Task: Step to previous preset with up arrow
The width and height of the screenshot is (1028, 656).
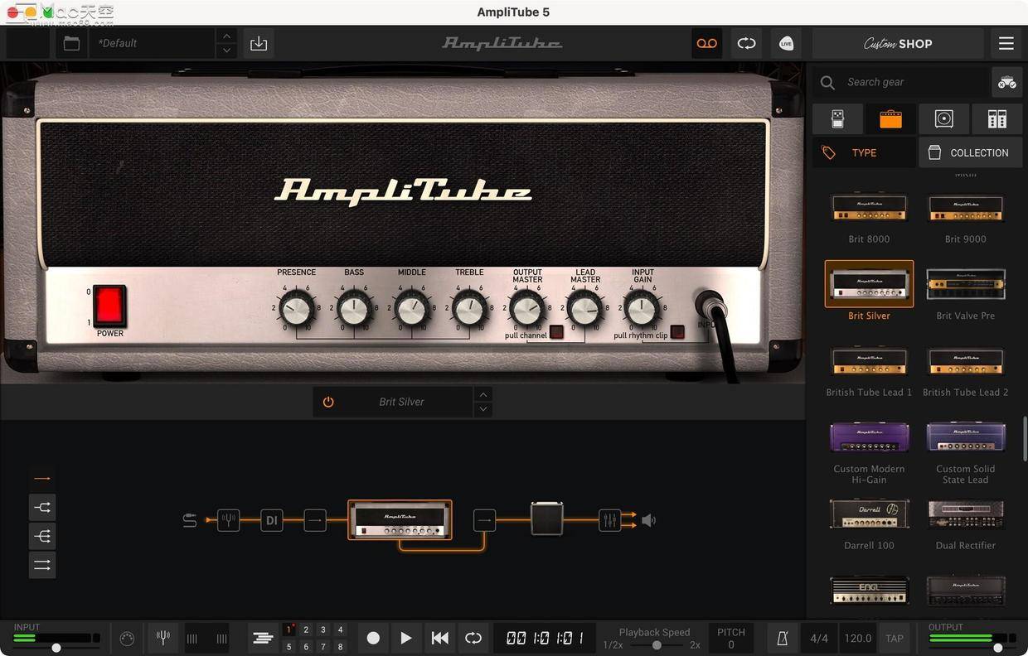Action: 226,36
